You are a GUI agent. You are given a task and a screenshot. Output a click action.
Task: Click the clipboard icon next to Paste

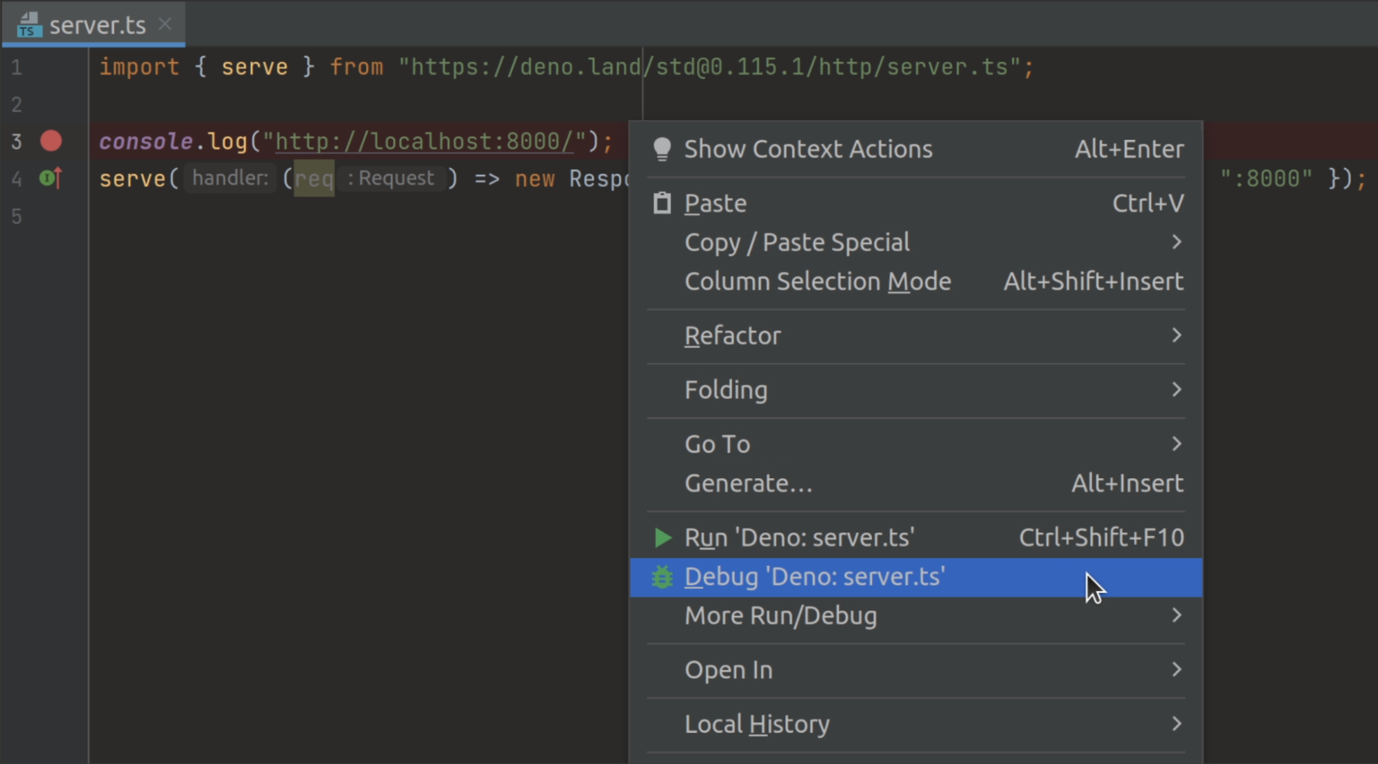tap(662, 203)
